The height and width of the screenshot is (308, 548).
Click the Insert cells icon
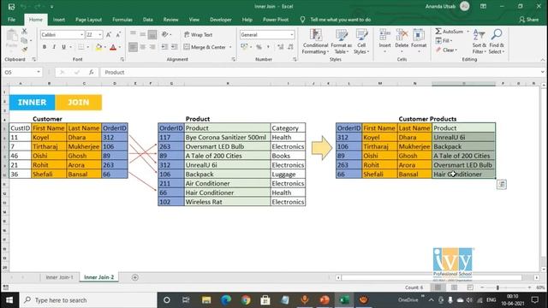[384, 35]
